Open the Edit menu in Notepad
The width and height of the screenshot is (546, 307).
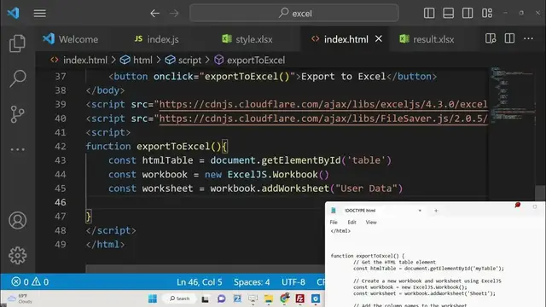click(x=351, y=222)
